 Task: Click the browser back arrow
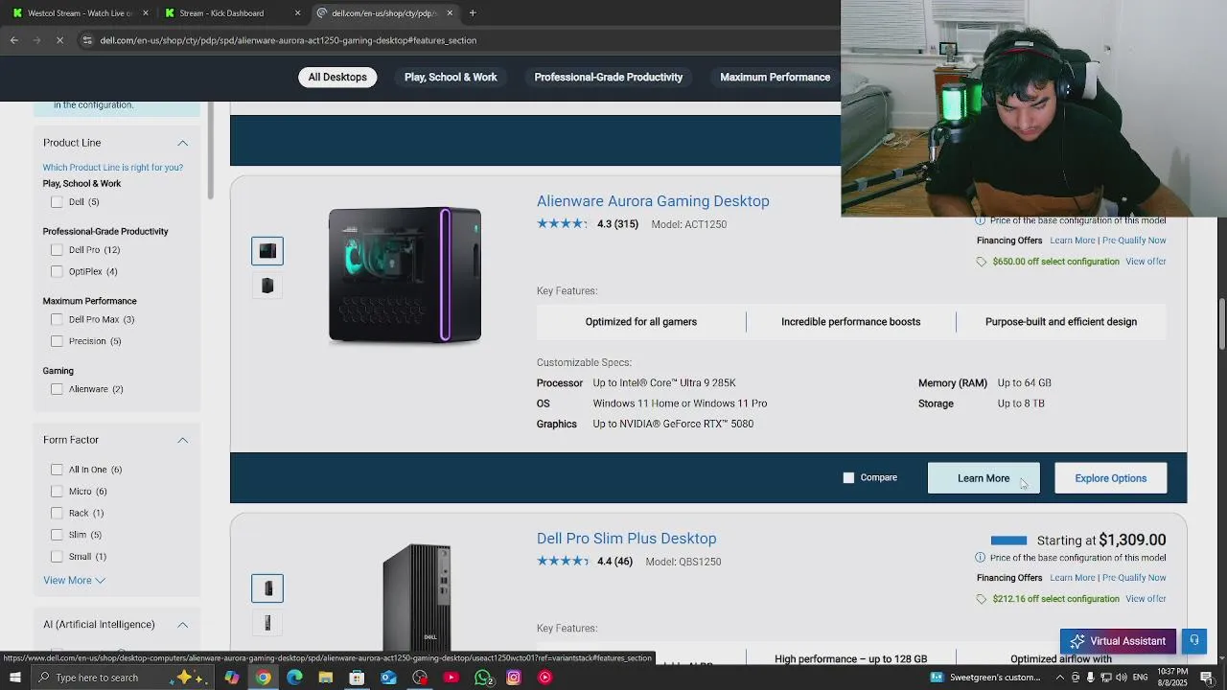[x=14, y=40]
